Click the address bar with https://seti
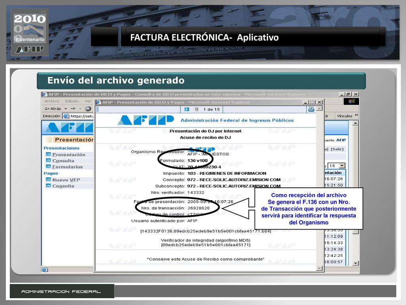This screenshot has height=305, width=406. [x=79, y=116]
